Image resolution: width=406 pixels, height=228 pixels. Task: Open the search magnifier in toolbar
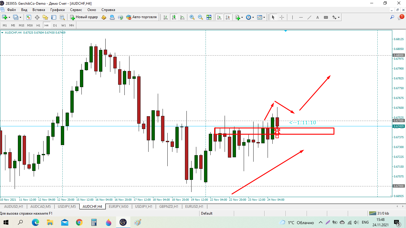click(392, 17)
